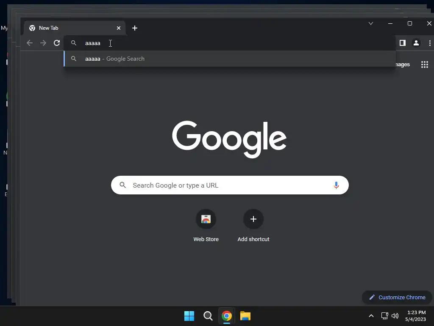The height and width of the screenshot is (326, 434).
Task: Click the magnifier icon beside aaaaa suggestion
Action: point(74,59)
